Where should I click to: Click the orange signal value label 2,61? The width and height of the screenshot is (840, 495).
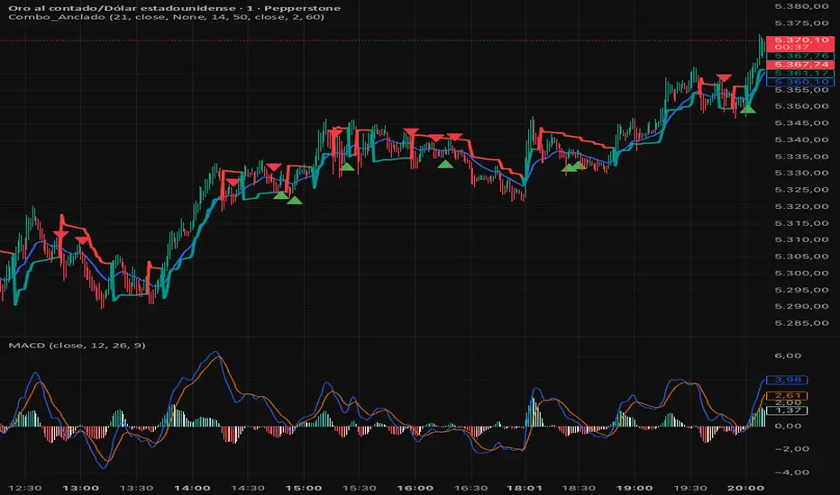coord(788,396)
